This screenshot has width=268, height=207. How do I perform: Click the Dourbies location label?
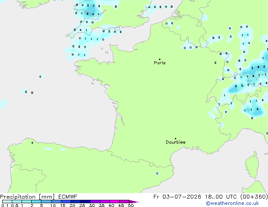click(x=175, y=142)
